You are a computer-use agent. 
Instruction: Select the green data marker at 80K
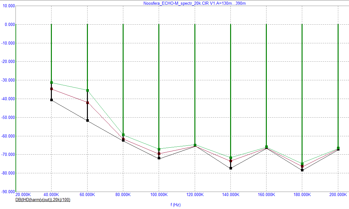pyautogui.click(x=123, y=135)
